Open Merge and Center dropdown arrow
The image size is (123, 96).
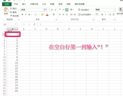(93, 15)
